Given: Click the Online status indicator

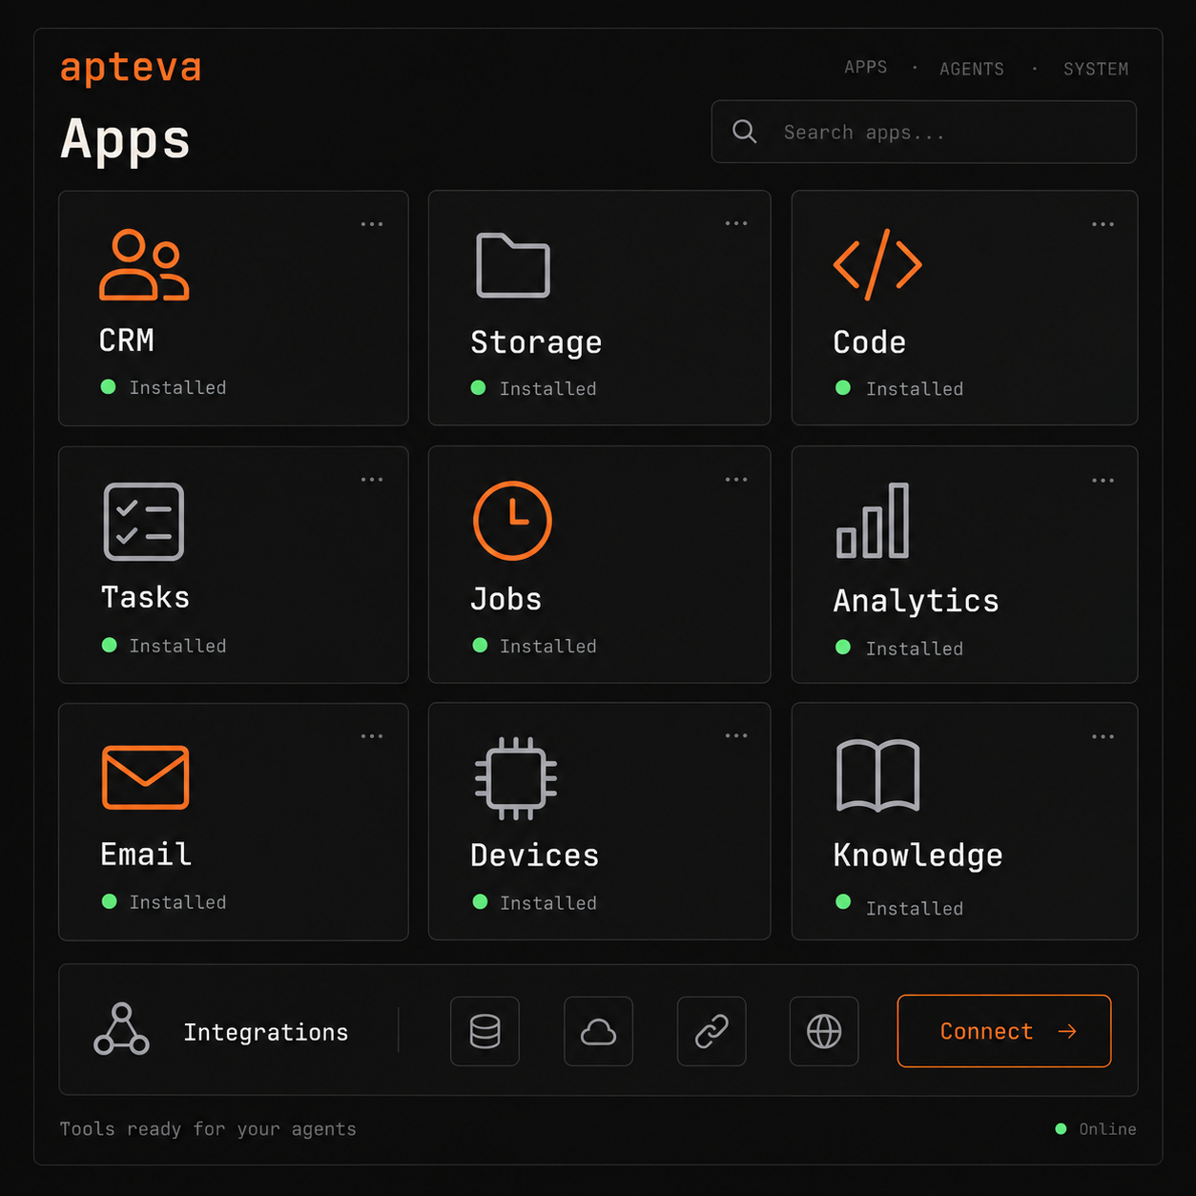Looking at the screenshot, I should (1096, 1129).
